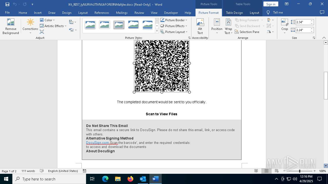The height and width of the screenshot is (184, 328).
Task: Click English (United States) language indicator
Action: pos(63,171)
